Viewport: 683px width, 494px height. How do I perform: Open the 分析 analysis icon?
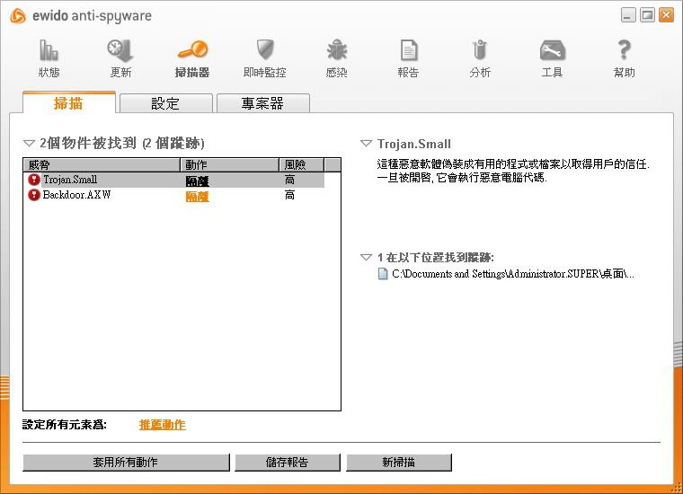(x=480, y=51)
